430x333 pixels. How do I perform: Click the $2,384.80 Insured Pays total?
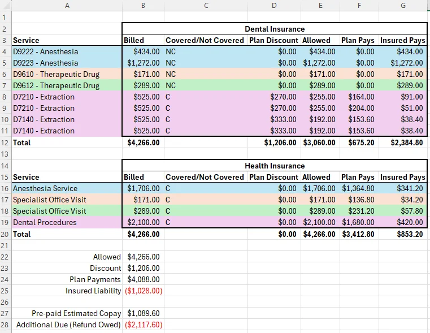pos(403,142)
